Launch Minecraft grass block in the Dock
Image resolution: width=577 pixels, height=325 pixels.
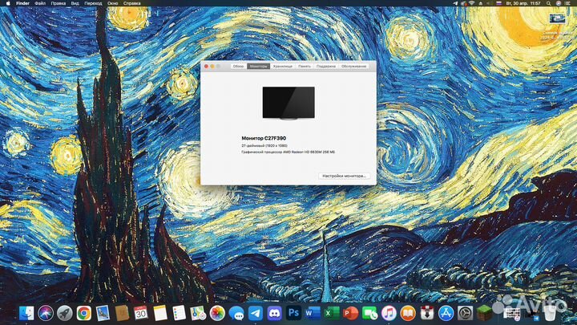pos(484,313)
